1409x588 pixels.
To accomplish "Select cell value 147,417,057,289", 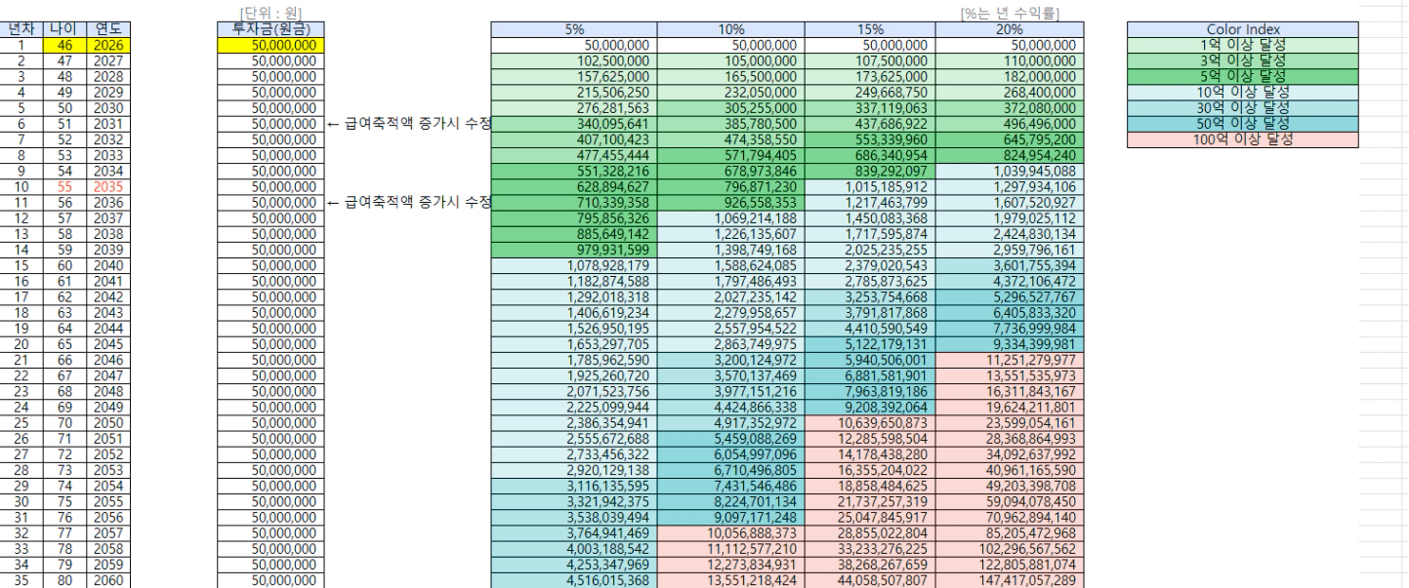I will coord(1008,579).
